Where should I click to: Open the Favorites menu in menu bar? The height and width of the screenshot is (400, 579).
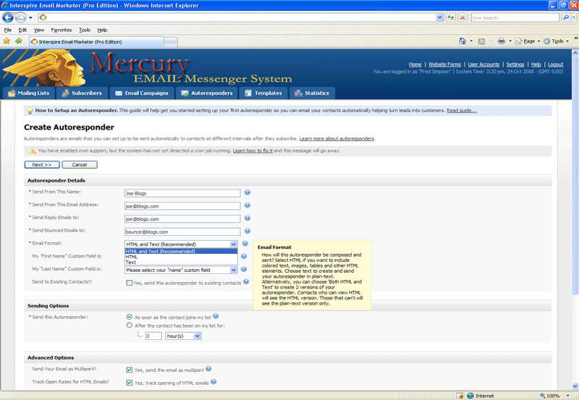[x=62, y=30]
